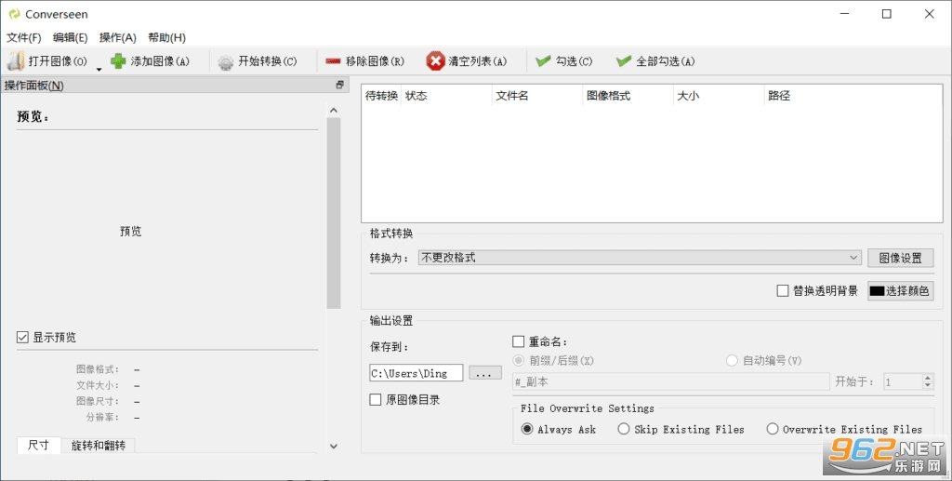Tick the 重命名 checkbox
The image size is (952, 481).
(x=519, y=342)
